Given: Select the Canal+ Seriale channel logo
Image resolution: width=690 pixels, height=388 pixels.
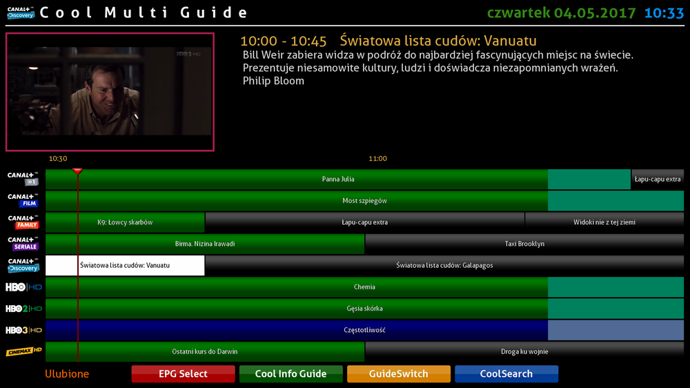Looking at the screenshot, I should click(23, 243).
